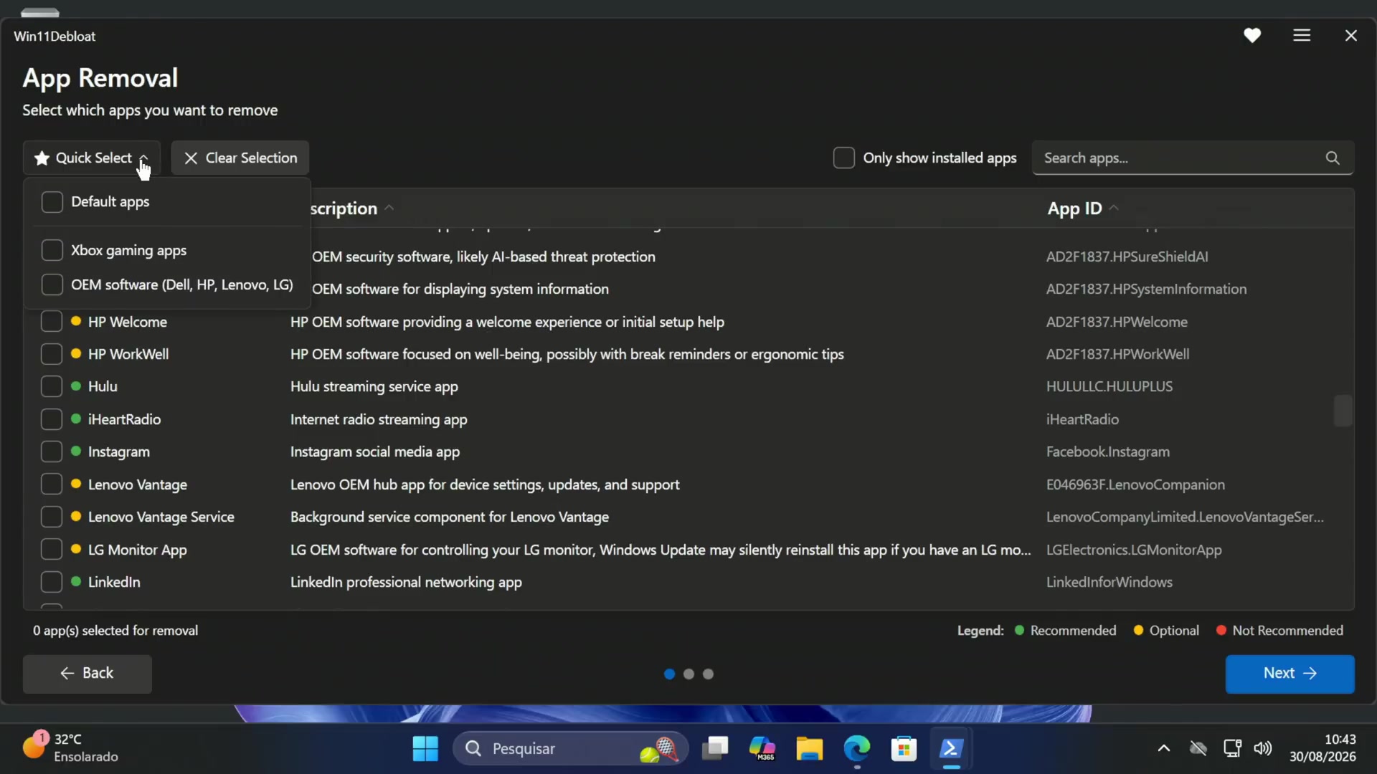The image size is (1377, 774).
Task: Click the network tray icon
Action: [1233, 749]
